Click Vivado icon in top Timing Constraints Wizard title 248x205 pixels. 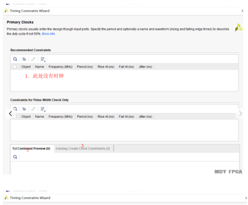click(x=6, y=11)
